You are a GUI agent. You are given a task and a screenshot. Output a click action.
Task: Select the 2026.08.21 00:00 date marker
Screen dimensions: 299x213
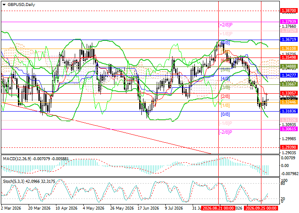(x=218, y=208)
